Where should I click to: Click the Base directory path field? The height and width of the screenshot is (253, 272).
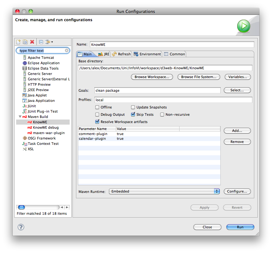[165, 68]
